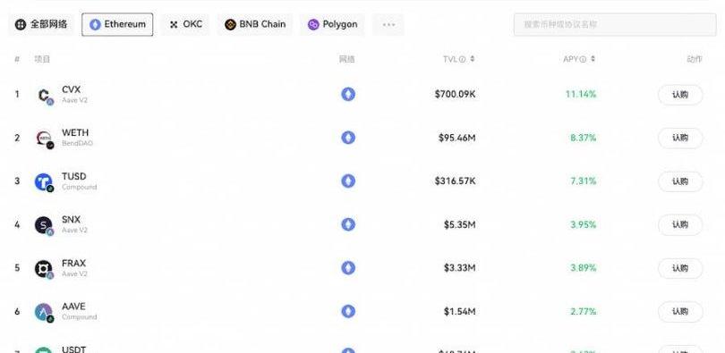Sort the list by TVL
Screen dimensions: 725x353
(x=472, y=59)
